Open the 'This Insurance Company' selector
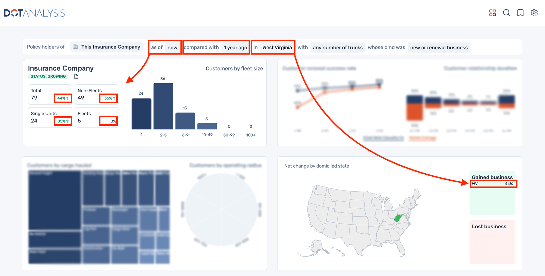 [110, 47]
